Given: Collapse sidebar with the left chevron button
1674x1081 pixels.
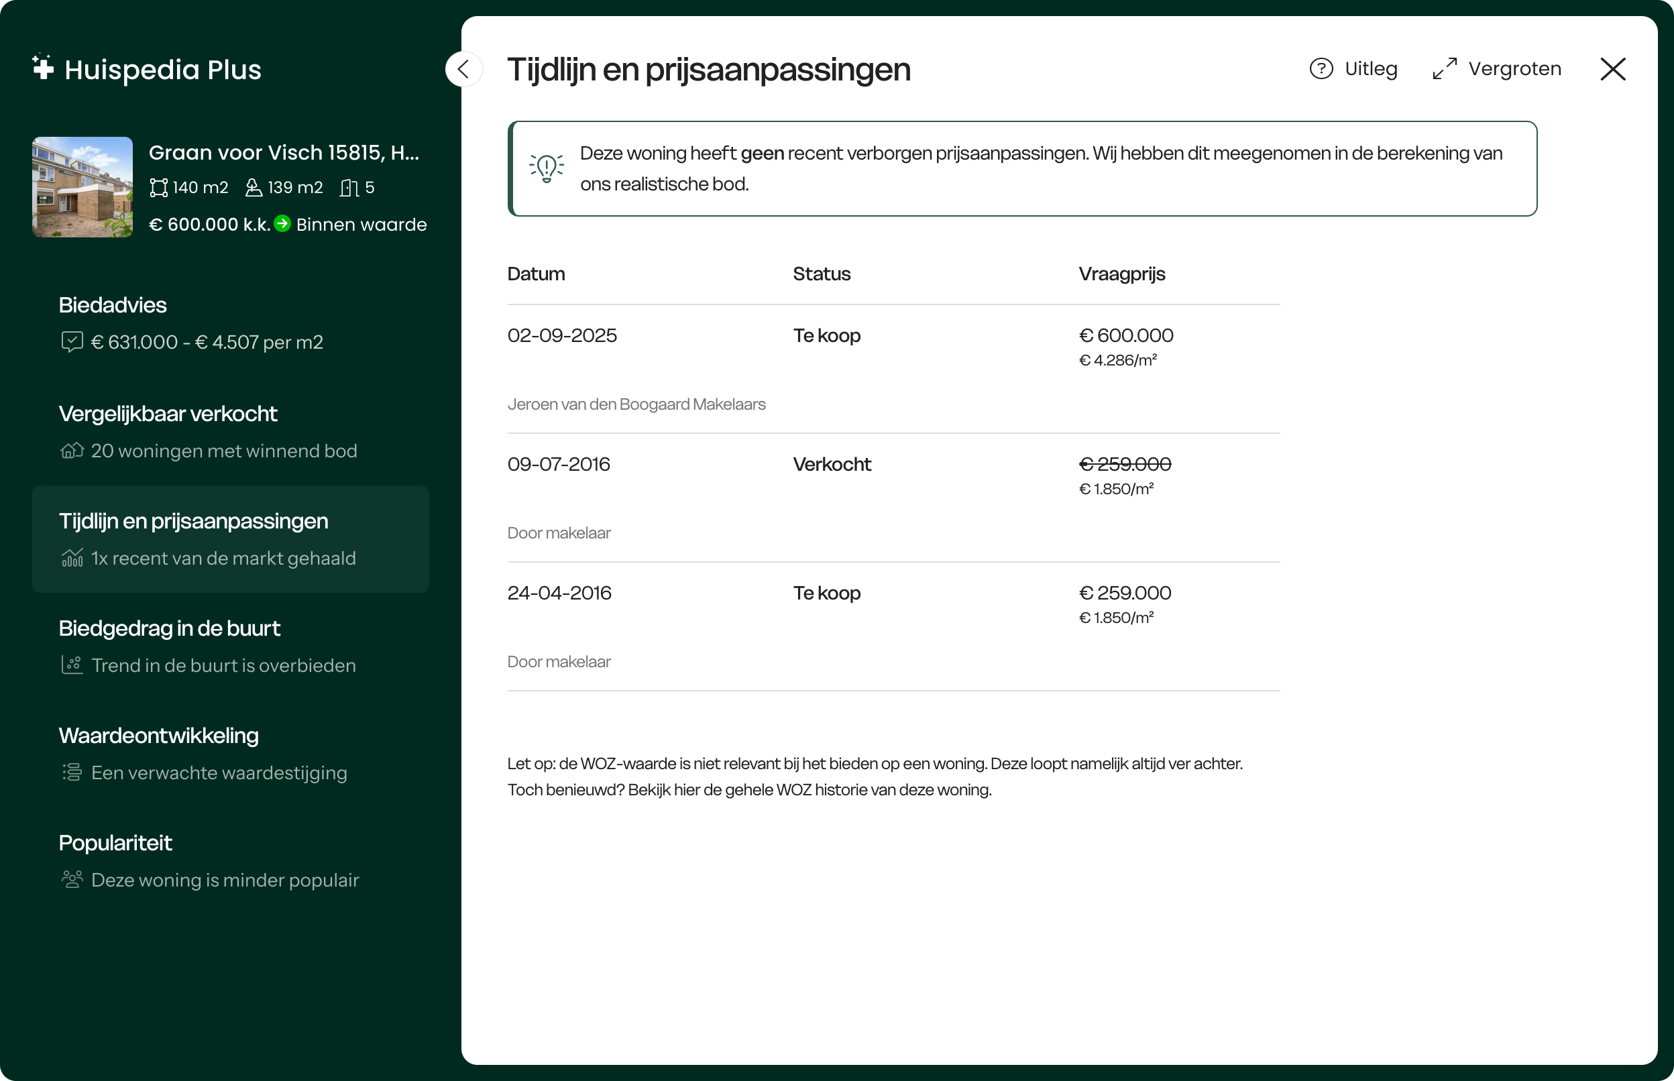Looking at the screenshot, I should coord(464,69).
